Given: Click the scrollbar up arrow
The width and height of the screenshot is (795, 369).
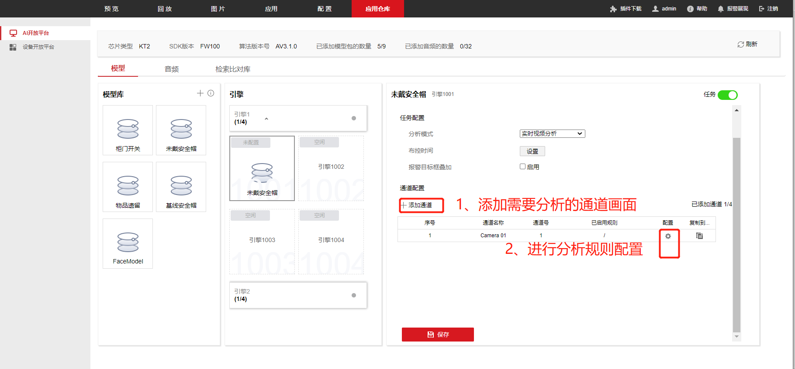Looking at the screenshot, I should click(736, 110).
